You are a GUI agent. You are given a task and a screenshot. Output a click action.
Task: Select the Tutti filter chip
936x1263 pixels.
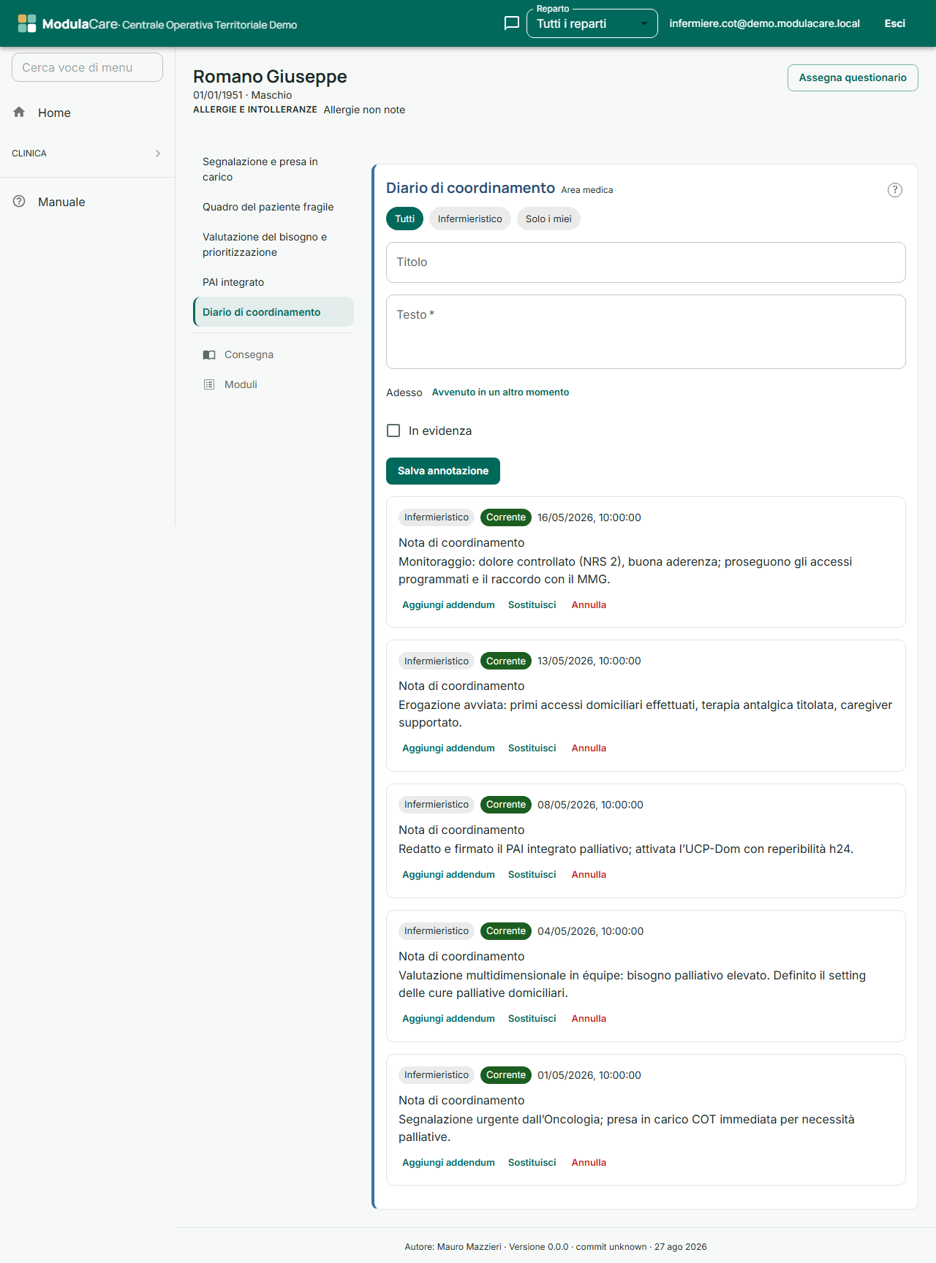(404, 219)
